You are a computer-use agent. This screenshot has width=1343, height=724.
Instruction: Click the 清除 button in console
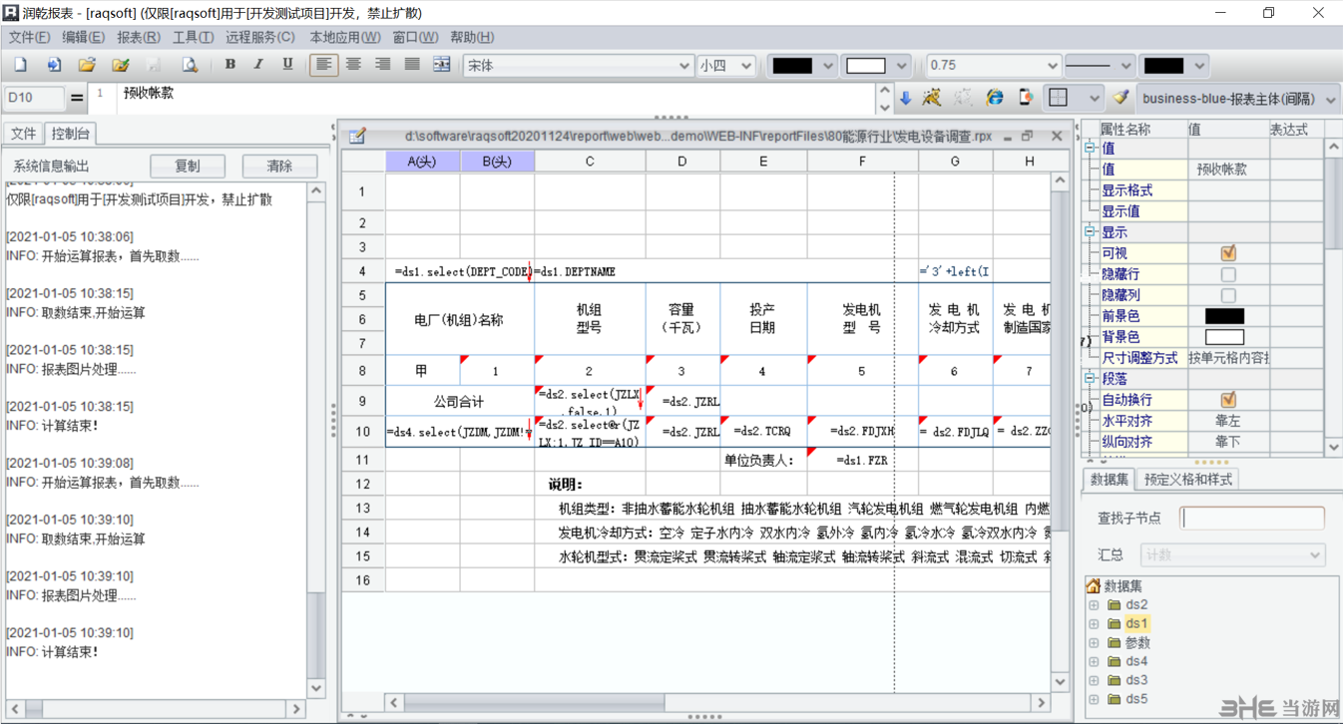pos(280,166)
